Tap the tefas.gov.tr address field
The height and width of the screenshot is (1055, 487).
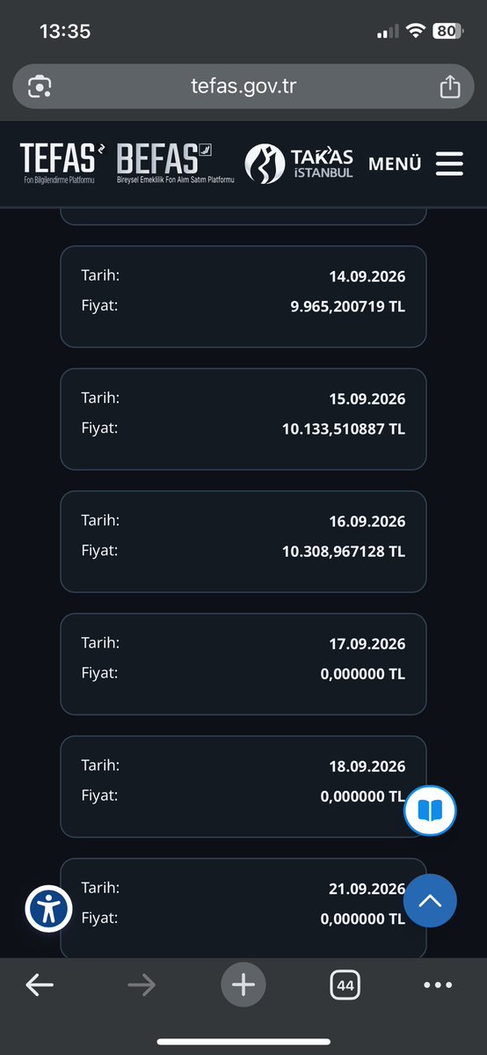pos(243,86)
